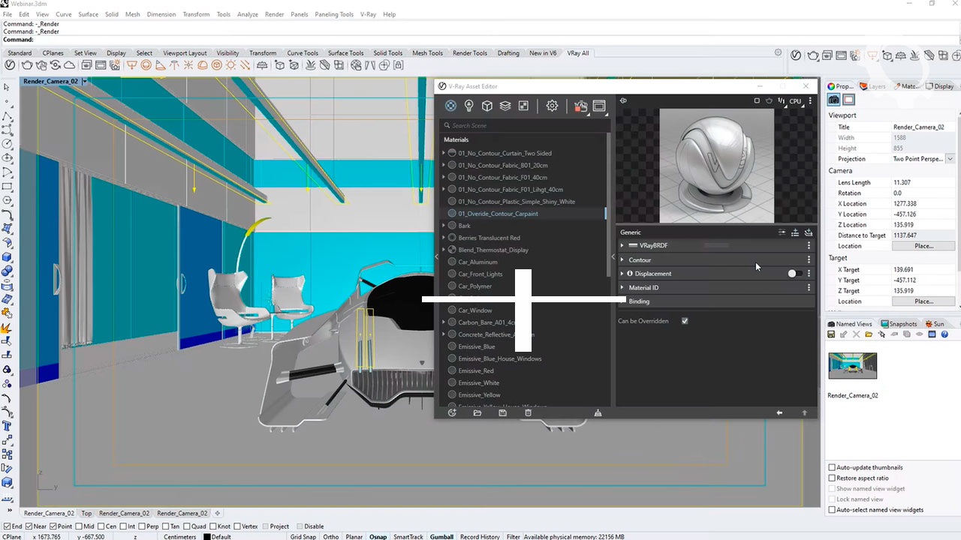
Task: Select the Car_Aluminum material
Action: (477, 262)
